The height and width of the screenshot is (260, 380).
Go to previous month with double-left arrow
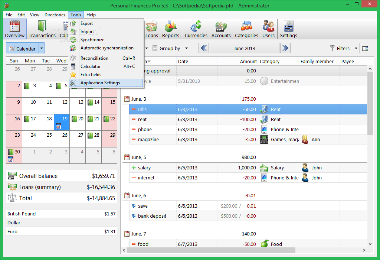tap(204, 48)
